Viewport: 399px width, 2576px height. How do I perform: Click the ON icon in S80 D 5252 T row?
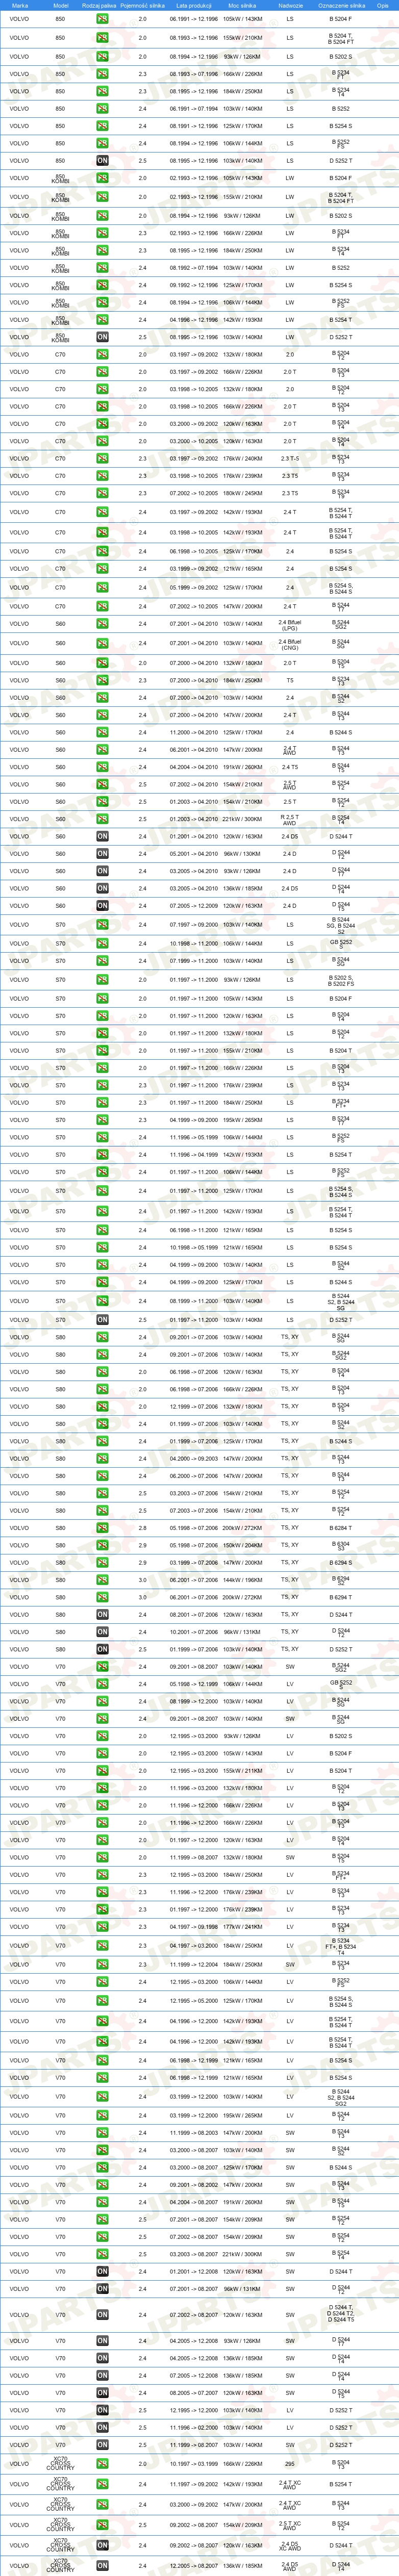point(102,1649)
